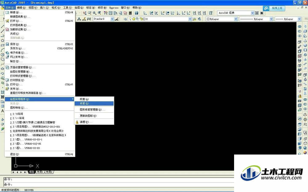
Task: Choose 打开 (Open) in File menu
Action: (x=39, y=21)
